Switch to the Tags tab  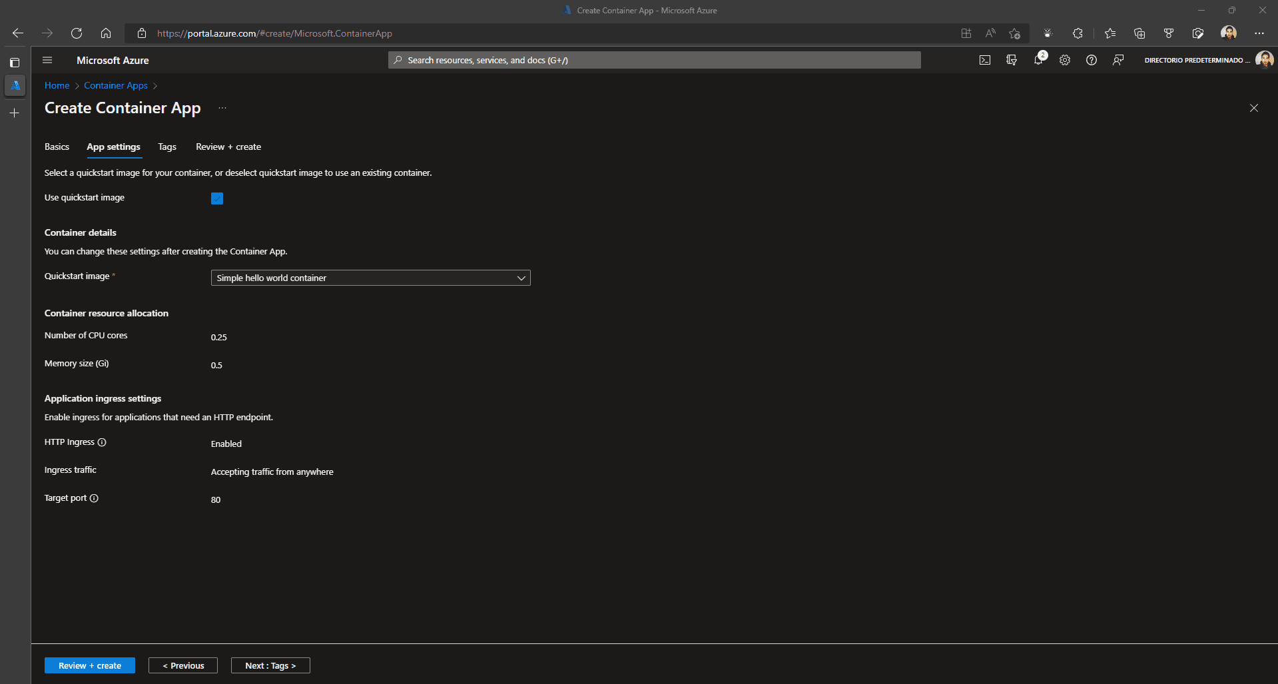pyautogui.click(x=167, y=147)
